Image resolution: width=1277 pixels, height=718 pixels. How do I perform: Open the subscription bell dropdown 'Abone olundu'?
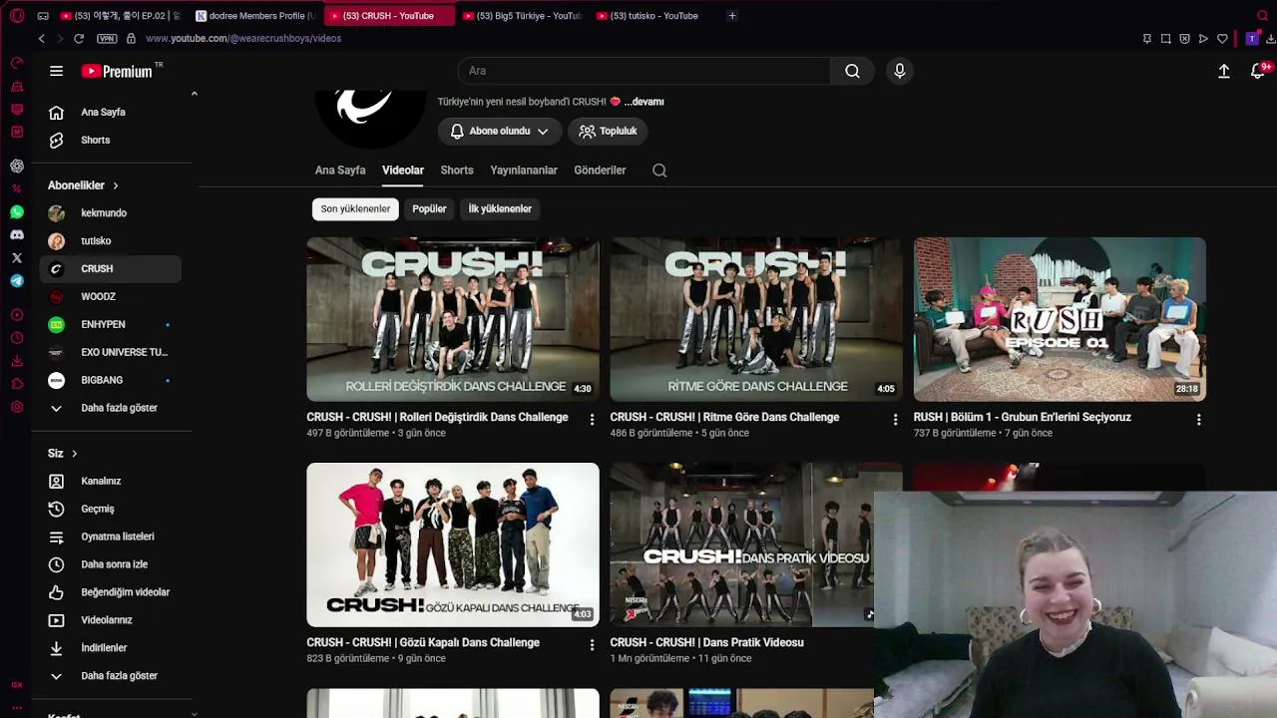click(x=499, y=131)
